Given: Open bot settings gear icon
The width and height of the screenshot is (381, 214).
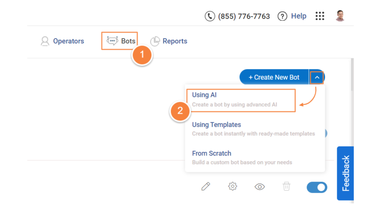Looking at the screenshot, I should [x=233, y=187].
